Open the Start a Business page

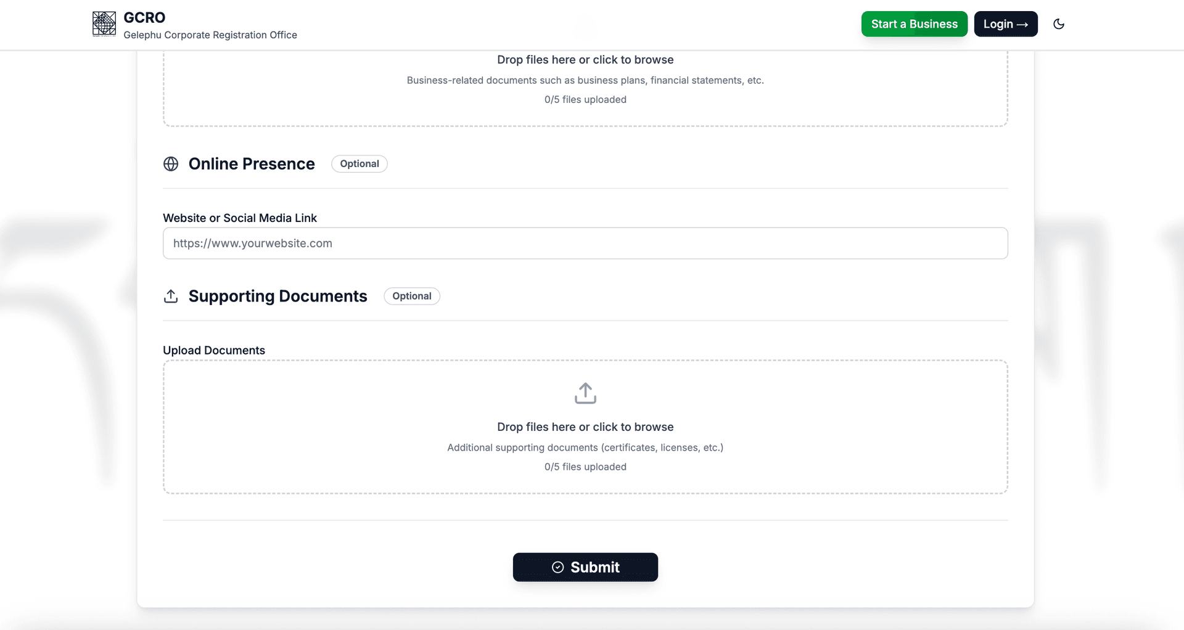coord(914,24)
